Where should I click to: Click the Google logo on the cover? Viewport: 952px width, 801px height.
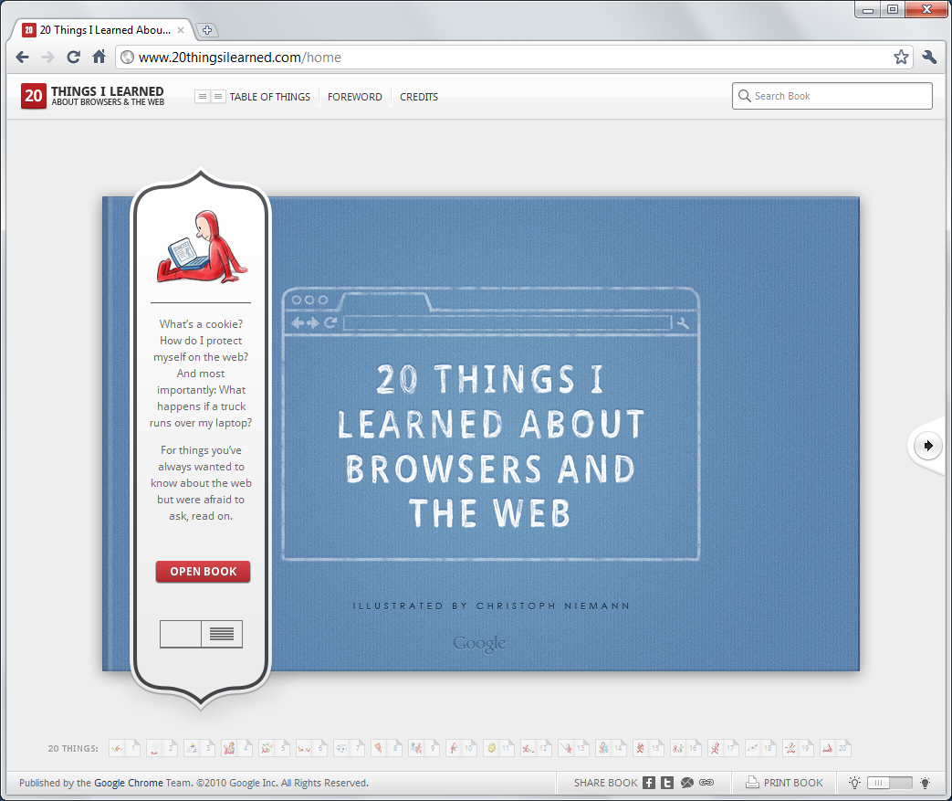click(x=479, y=644)
